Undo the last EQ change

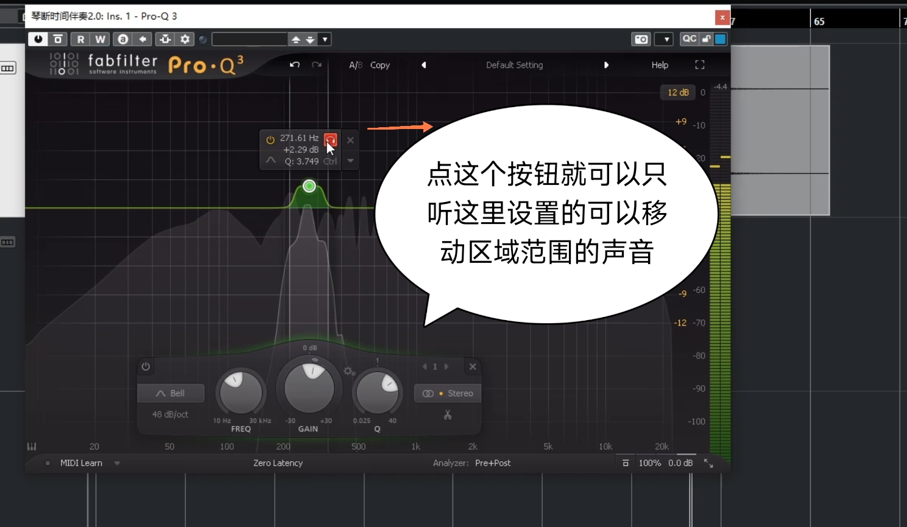click(295, 65)
